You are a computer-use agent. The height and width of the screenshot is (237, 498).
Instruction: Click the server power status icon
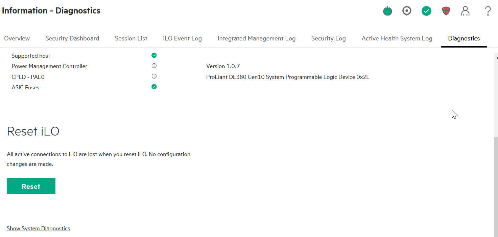click(387, 11)
